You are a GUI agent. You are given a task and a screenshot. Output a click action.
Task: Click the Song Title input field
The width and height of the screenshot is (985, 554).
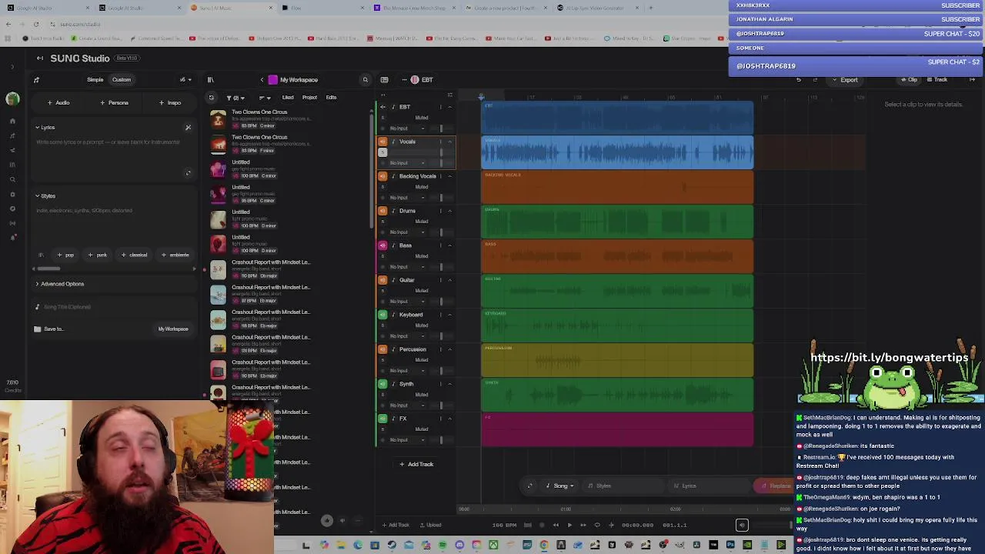pos(114,307)
